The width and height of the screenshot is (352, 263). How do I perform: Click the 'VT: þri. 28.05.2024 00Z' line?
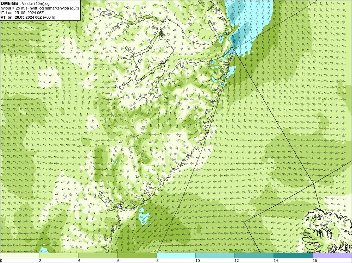[21, 17]
